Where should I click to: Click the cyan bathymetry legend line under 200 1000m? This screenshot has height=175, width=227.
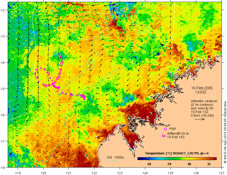[112, 160]
